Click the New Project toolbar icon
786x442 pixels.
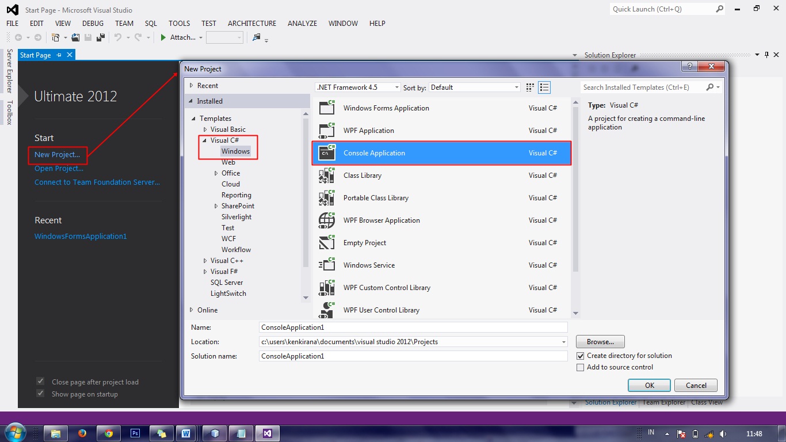(x=56, y=37)
